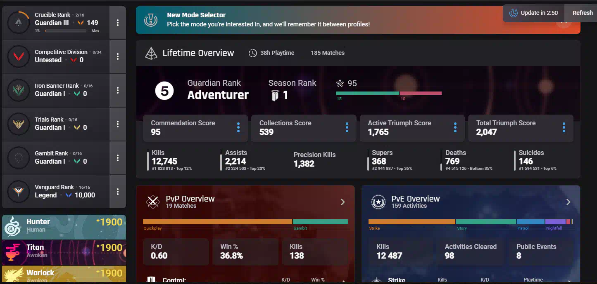
Task: Open Gambit Rank three-dot menu
Action: coord(118,158)
